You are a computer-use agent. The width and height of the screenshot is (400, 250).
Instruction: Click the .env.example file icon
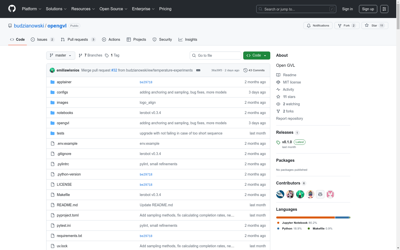[52, 143]
